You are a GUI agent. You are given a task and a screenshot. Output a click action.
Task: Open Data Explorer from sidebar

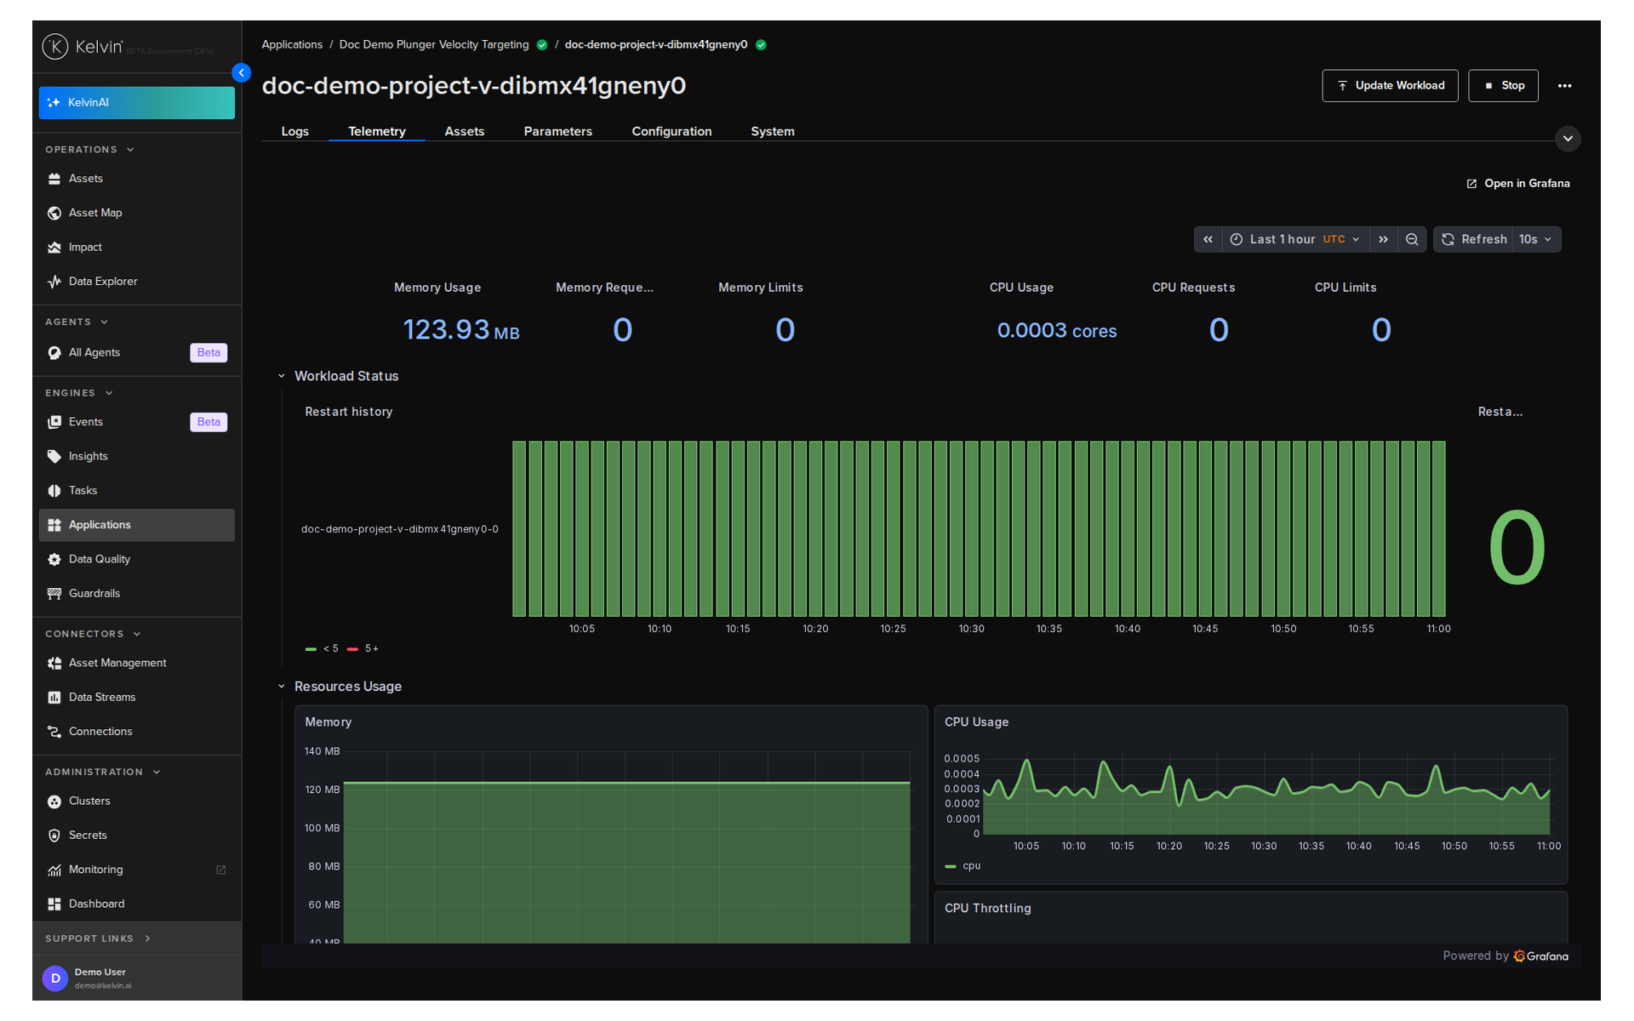(x=102, y=282)
